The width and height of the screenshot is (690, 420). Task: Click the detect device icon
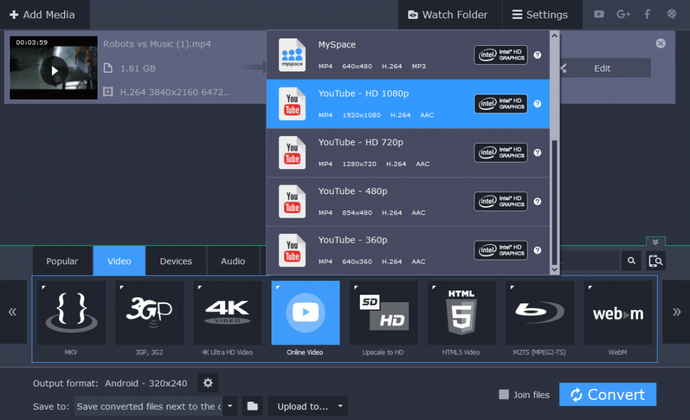tap(656, 261)
